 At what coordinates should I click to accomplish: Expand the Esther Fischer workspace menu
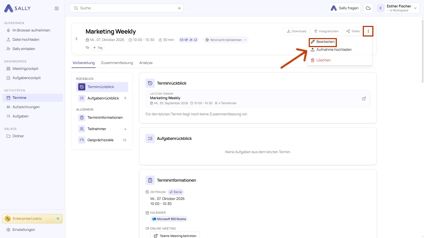[397, 8]
